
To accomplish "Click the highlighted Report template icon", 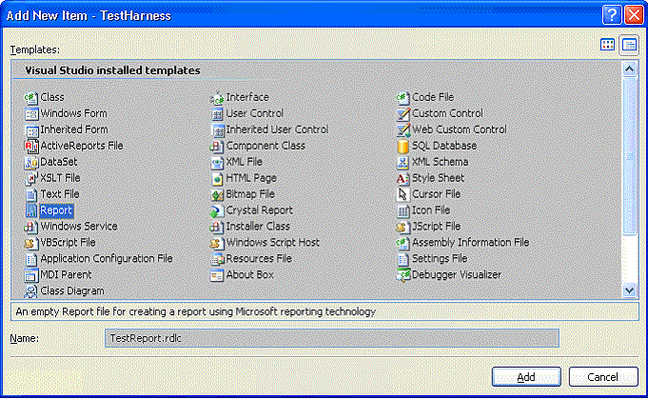I will point(31,210).
